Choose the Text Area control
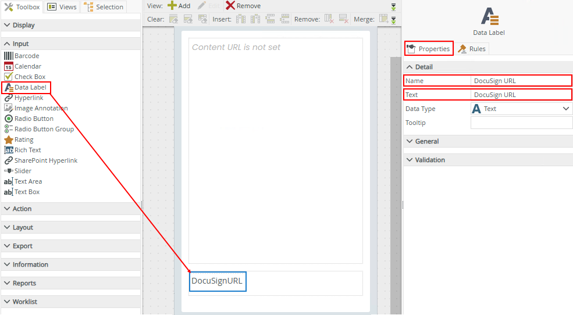Viewport: 573px width, 315px height. point(23,181)
